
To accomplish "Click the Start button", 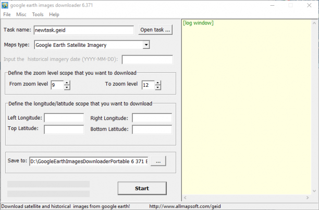I will (142, 188).
